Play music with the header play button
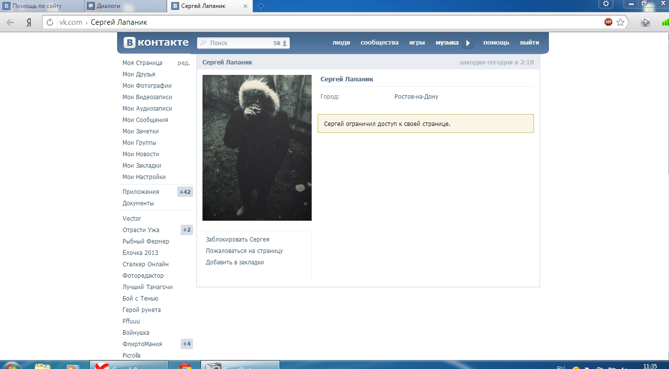This screenshot has width=669, height=369. point(468,43)
